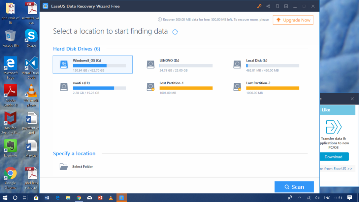Open the 'from EaseUS >>' link

point(336,169)
